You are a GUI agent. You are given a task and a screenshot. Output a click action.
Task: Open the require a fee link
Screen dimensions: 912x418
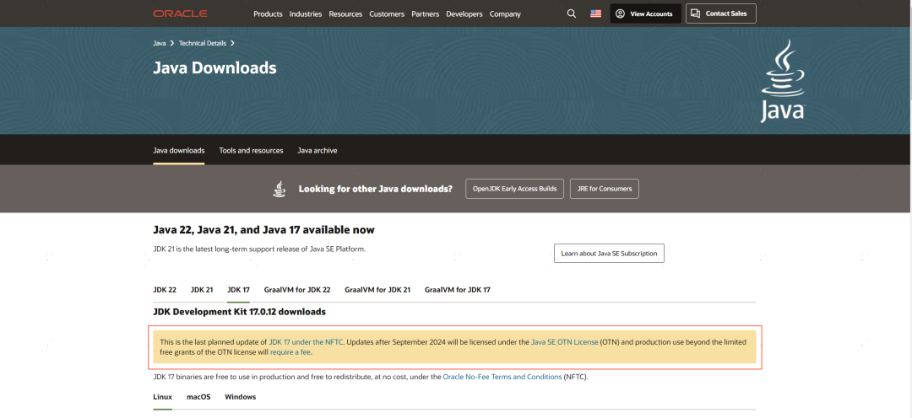pos(290,351)
